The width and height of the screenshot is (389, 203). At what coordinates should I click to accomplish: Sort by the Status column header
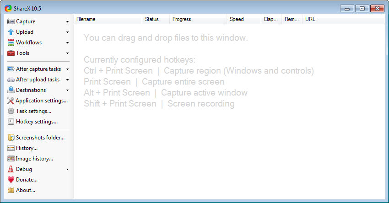156,19
